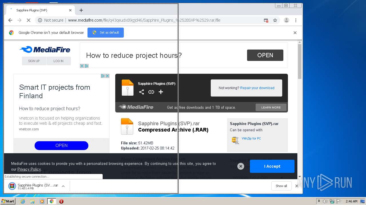366x205 pixels.
Task: Click the orange RAR file icon beside file name
Action: pos(127,126)
